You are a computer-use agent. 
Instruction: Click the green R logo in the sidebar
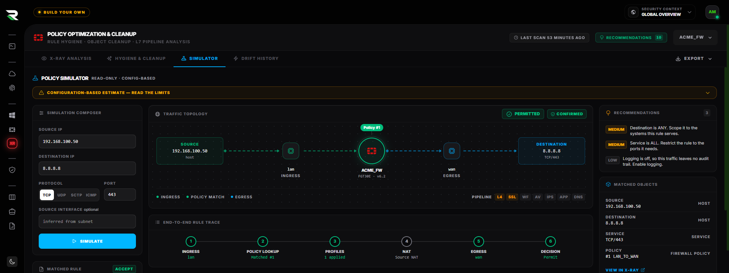click(12, 15)
